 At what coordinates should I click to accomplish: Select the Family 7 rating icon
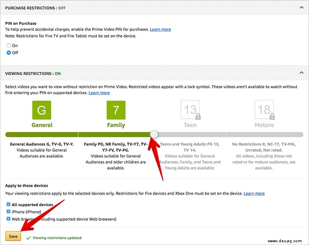[116, 110]
